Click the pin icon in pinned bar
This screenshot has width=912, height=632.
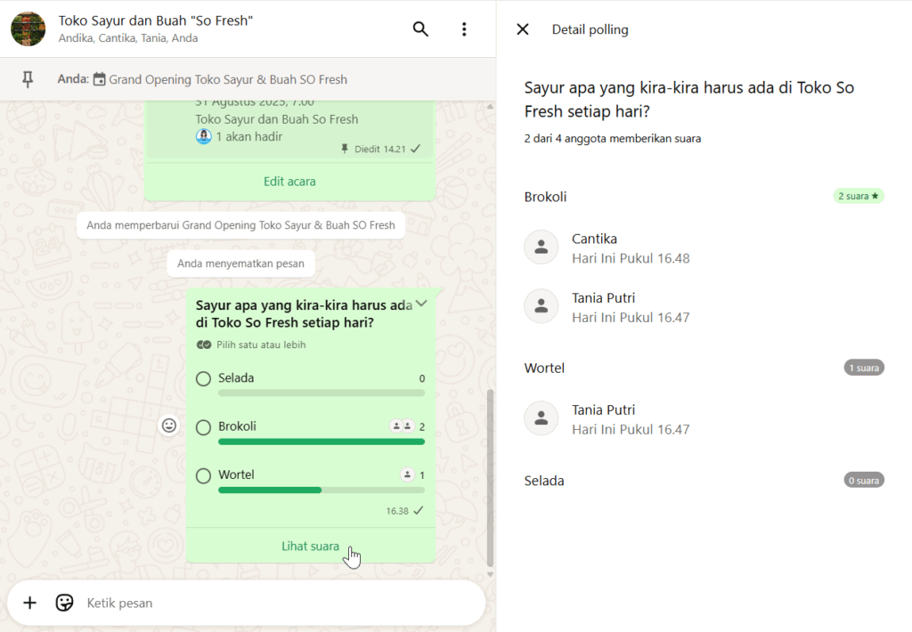click(28, 79)
